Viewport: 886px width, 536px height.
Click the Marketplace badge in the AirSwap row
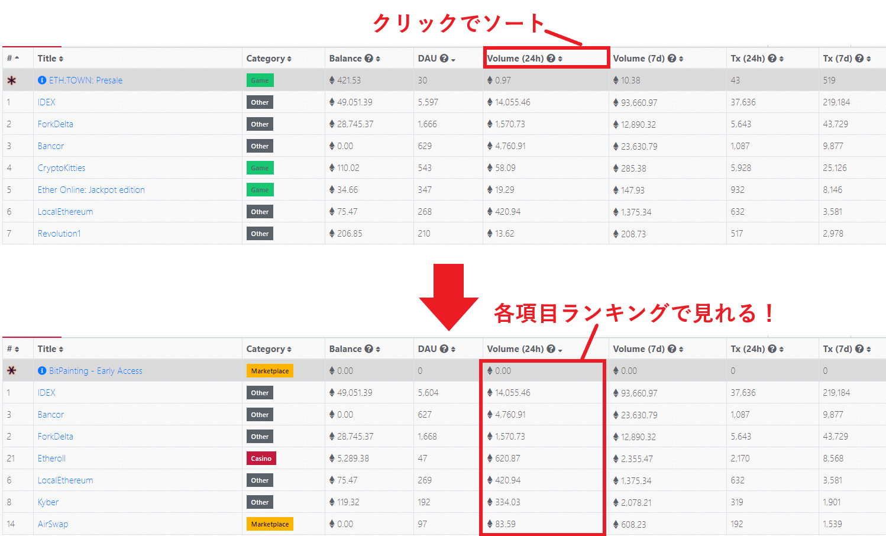point(270,524)
